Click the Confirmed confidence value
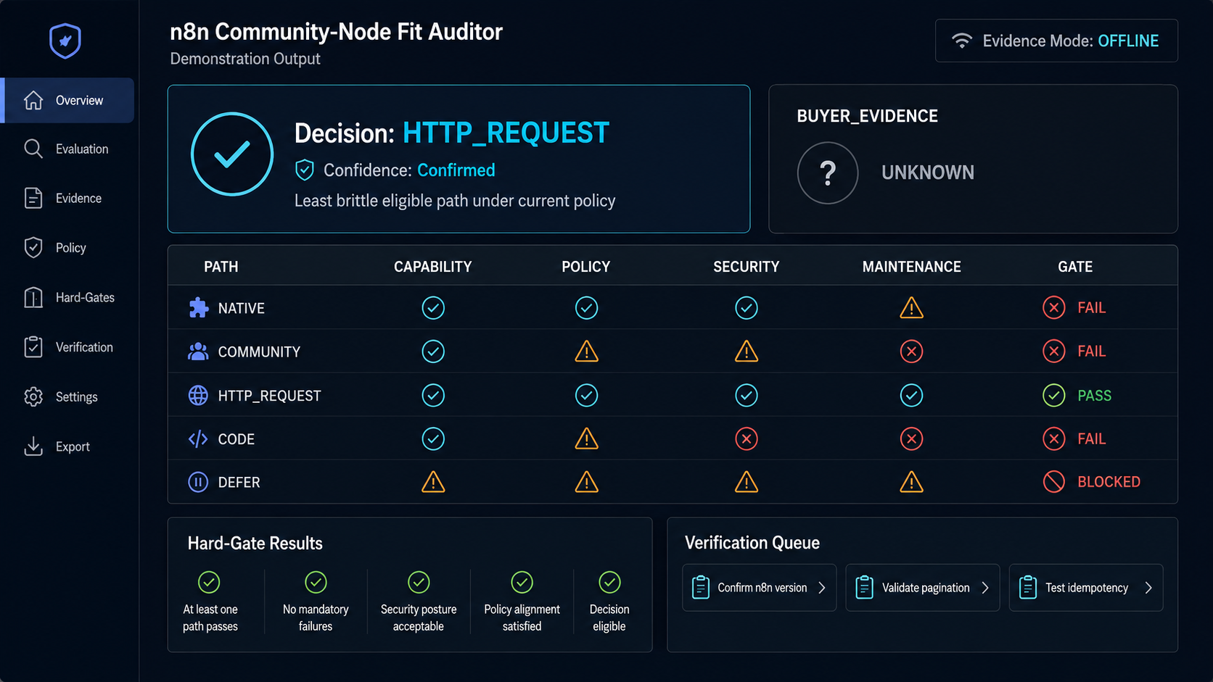The width and height of the screenshot is (1213, 682). 456,170
